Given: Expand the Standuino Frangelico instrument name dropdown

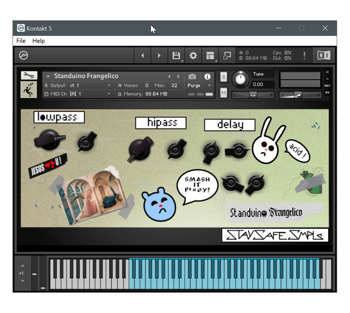Looking at the screenshot, I should (48, 77).
